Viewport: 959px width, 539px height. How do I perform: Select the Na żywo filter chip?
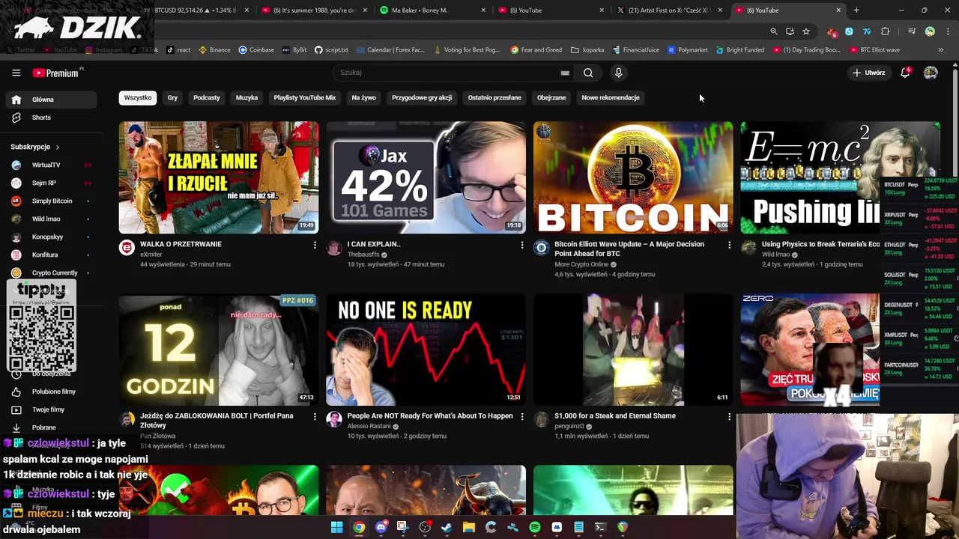point(364,97)
